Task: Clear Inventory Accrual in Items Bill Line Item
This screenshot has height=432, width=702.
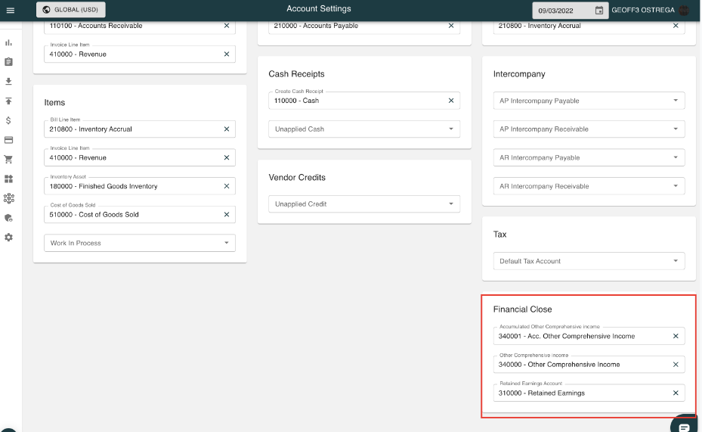Action: 227,129
